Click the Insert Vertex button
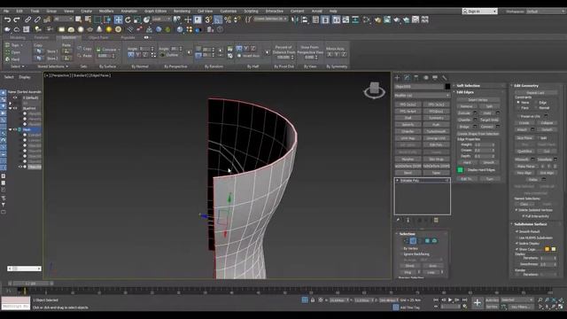This screenshot has width=567, height=319. click(478, 100)
